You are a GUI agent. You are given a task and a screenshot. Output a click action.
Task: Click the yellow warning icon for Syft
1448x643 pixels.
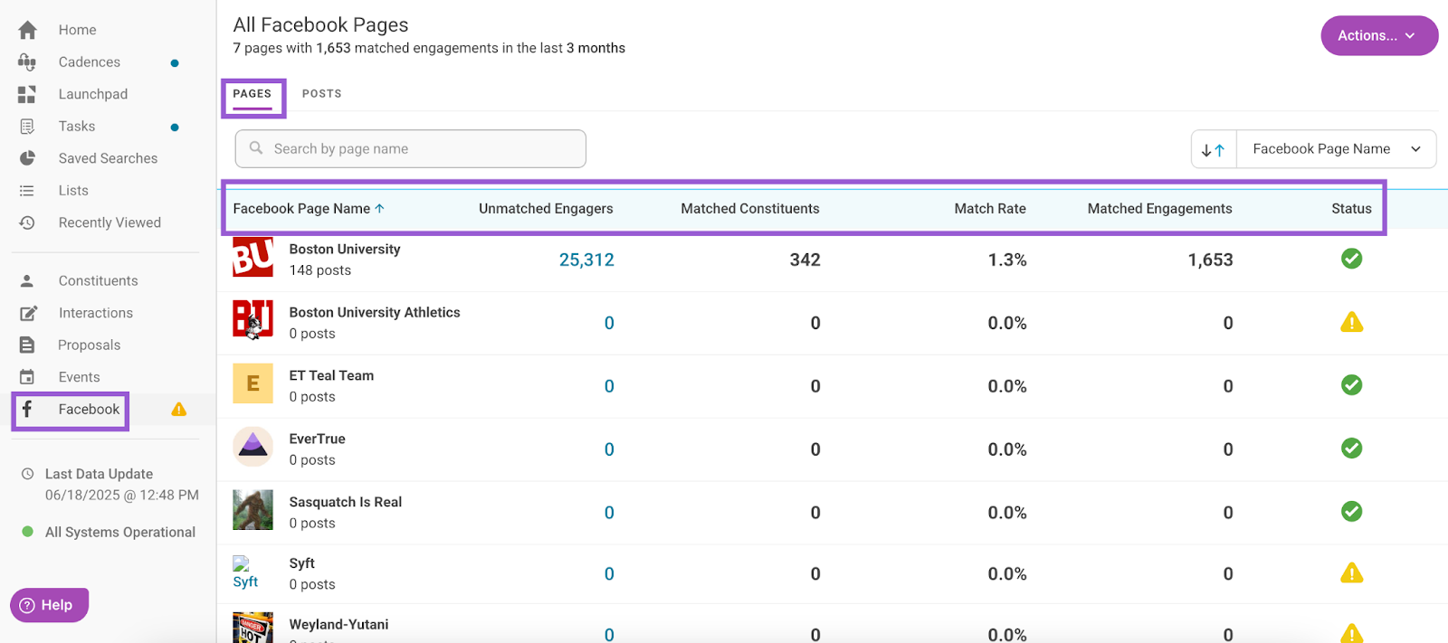[1352, 572]
